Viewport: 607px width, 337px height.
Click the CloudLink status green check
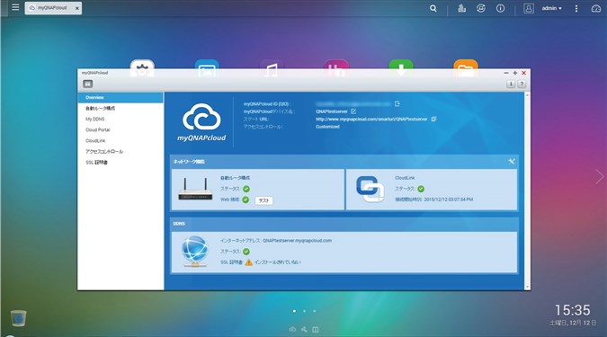click(x=421, y=189)
